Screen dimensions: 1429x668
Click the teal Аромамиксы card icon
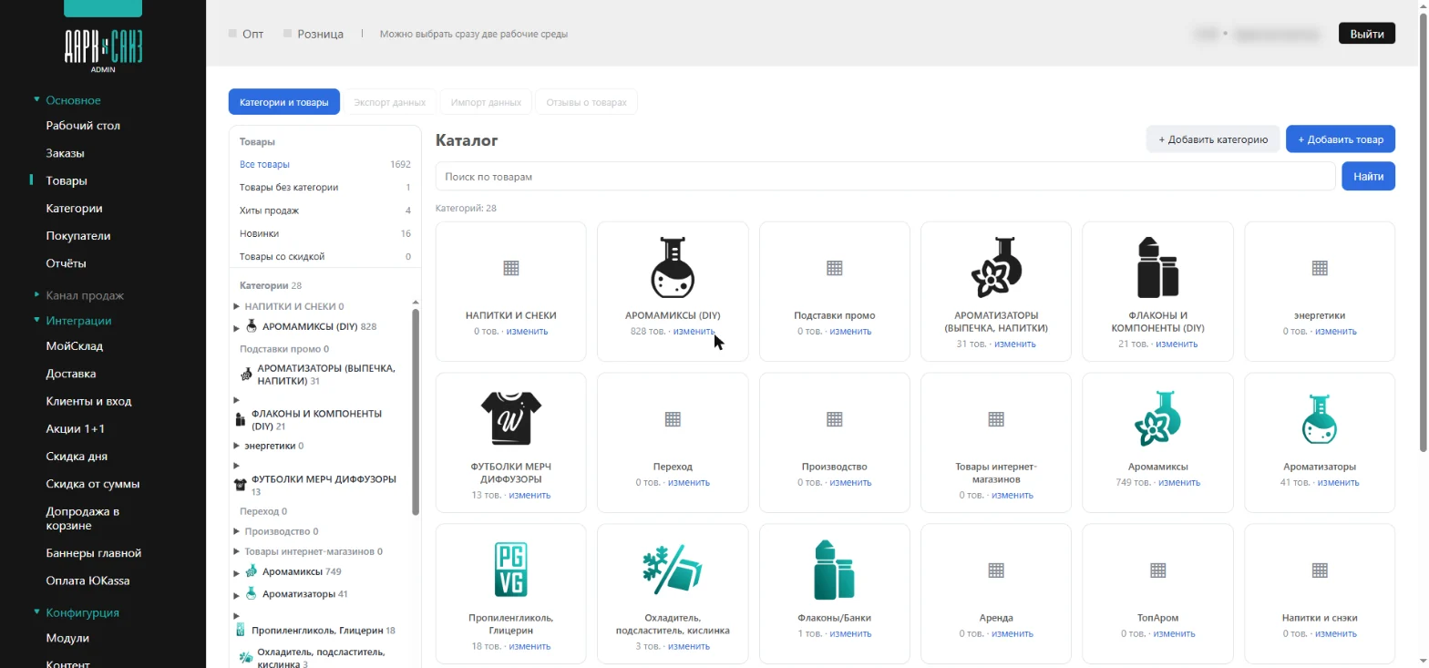coord(1157,418)
